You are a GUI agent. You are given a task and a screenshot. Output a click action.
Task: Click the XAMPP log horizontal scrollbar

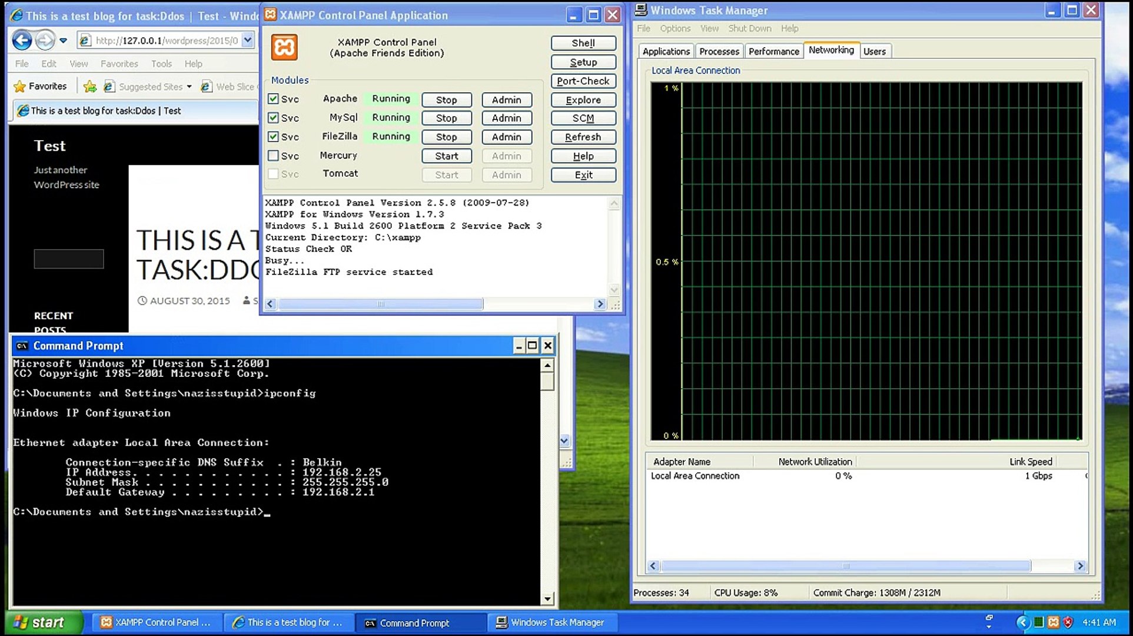coord(380,304)
